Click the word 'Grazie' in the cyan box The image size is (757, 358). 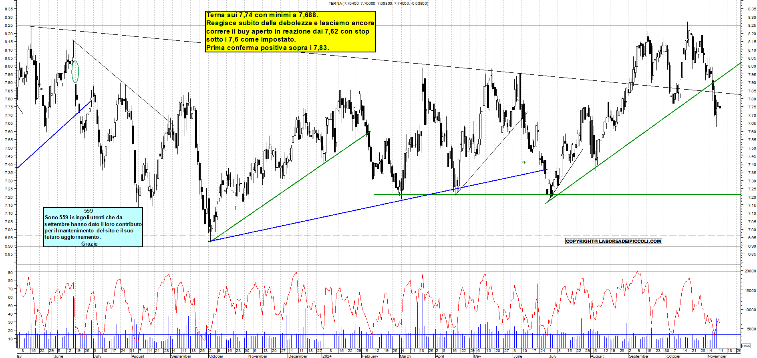(x=89, y=244)
